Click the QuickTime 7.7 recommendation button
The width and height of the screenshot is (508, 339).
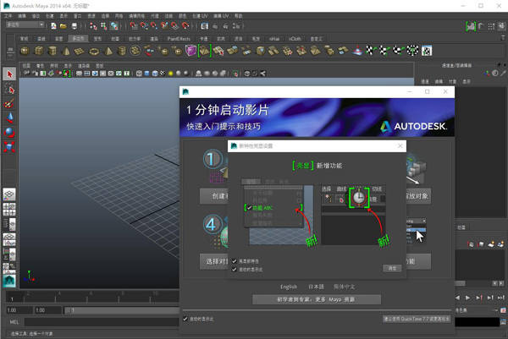(417, 319)
